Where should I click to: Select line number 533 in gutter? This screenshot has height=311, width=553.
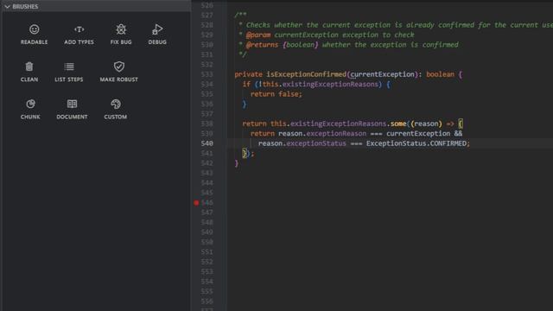coord(207,74)
